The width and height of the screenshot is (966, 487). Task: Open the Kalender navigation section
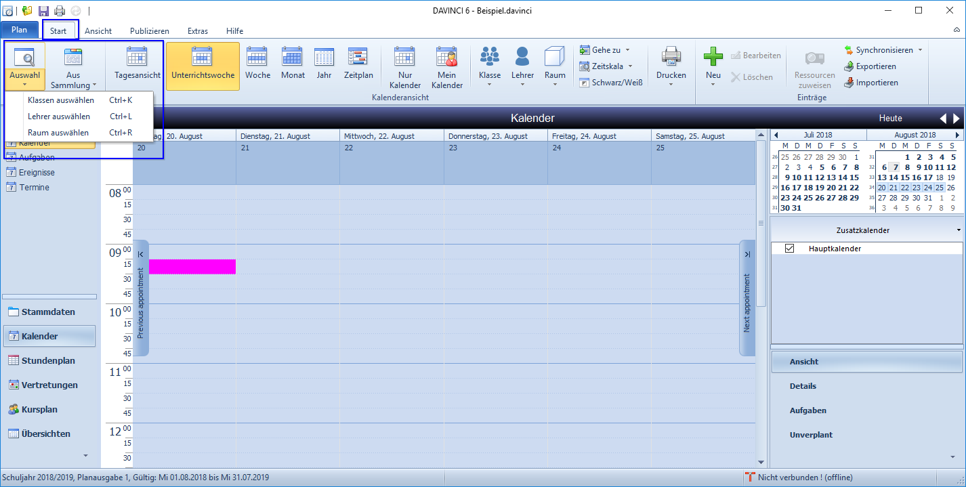pos(49,336)
